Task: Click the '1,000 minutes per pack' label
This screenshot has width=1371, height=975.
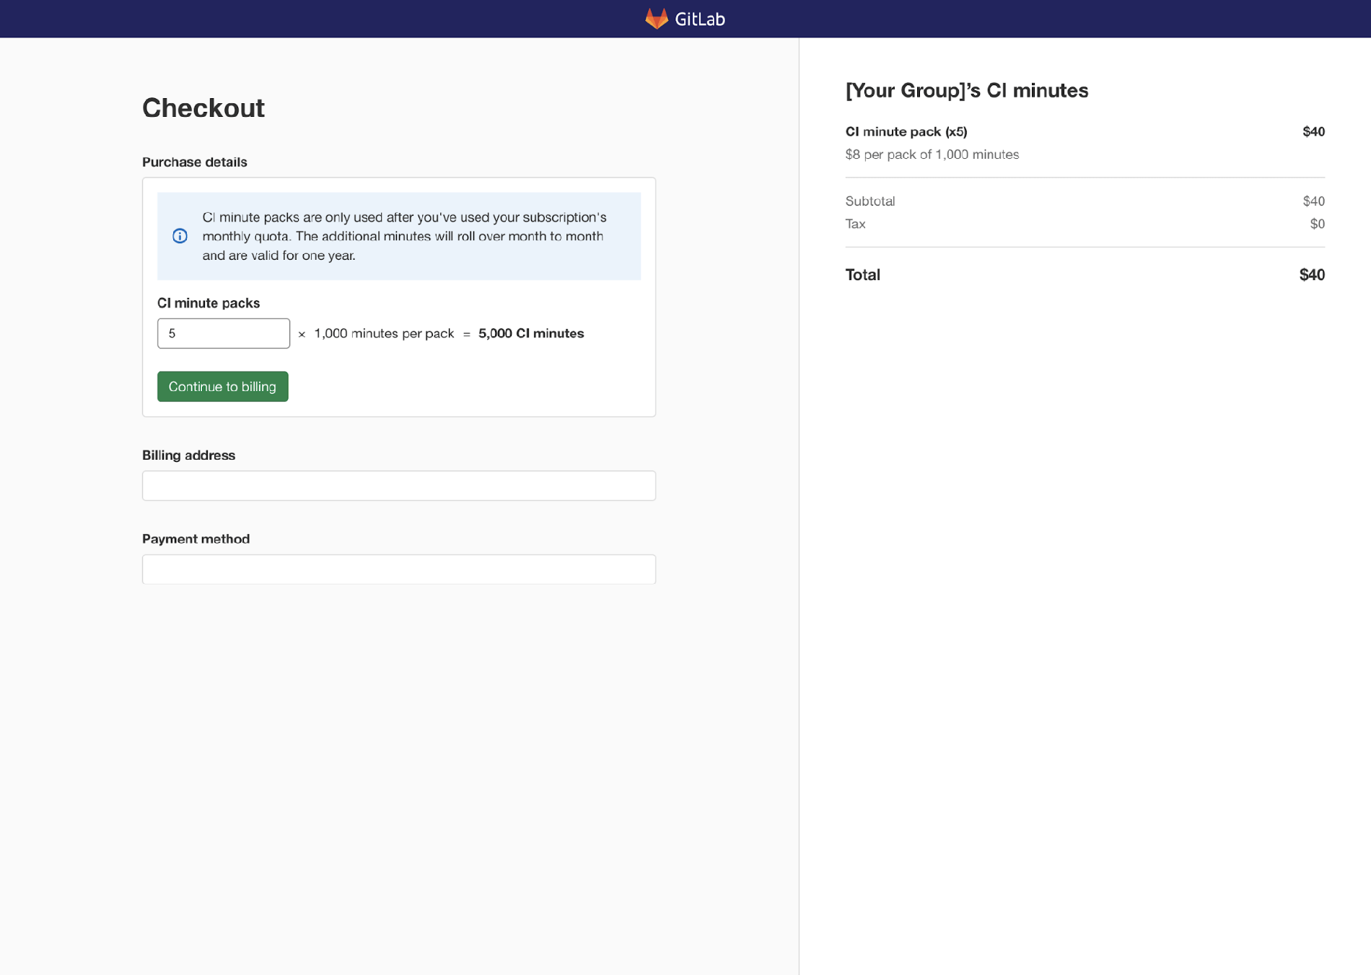Action: (x=383, y=333)
